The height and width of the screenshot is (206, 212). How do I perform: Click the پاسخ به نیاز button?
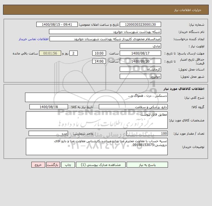pos(147,165)
